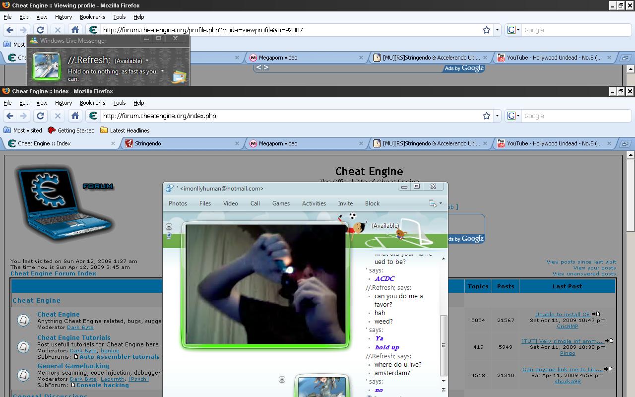The width and height of the screenshot is (635, 397).
Task: Click the Google search box in the Index window
Action: (x=575, y=116)
